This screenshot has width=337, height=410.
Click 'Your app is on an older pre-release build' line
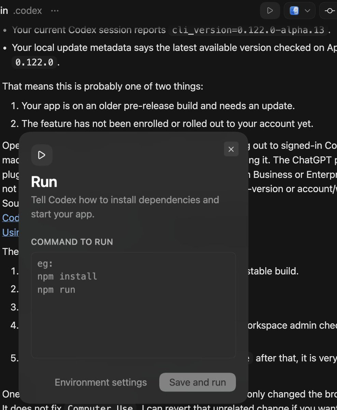[158, 106]
